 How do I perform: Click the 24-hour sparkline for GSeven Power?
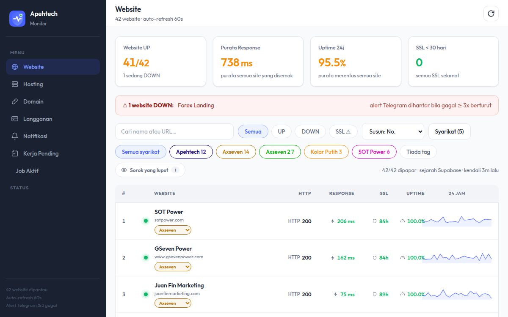click(457, 258)
